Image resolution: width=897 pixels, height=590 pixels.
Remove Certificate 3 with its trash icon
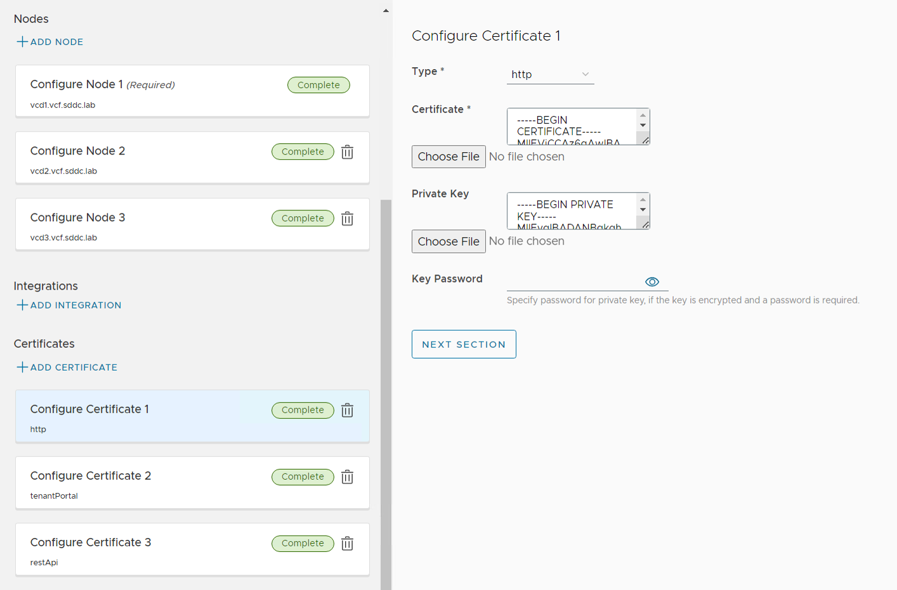[x=347, y=544]
